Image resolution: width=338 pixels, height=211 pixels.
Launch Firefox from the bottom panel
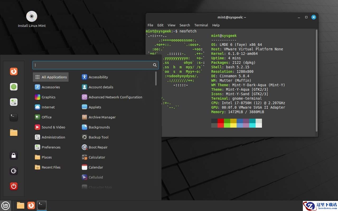pyautogui.click(x=31, y=205)
